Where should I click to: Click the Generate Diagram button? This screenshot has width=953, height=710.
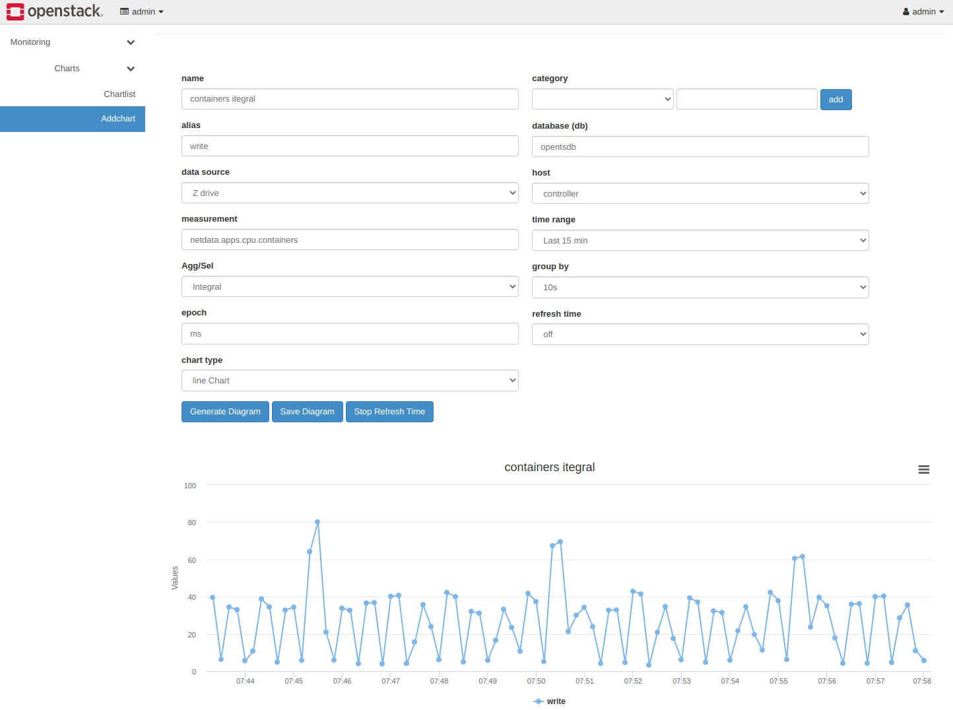(x=225, y=412)
